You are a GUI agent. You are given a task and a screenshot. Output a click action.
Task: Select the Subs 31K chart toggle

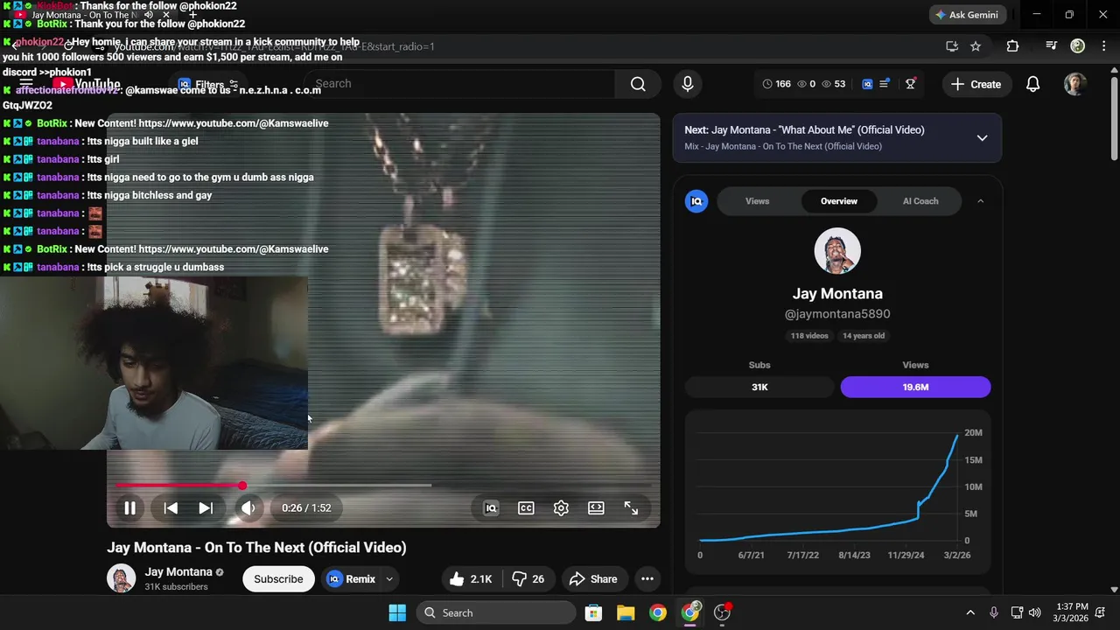759,387
